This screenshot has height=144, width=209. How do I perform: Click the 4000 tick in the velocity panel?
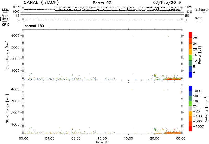pos(15,89)
